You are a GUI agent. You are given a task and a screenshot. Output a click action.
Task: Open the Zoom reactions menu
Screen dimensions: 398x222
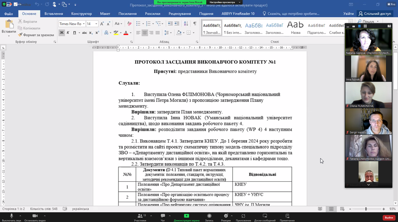tap(226, 216)
